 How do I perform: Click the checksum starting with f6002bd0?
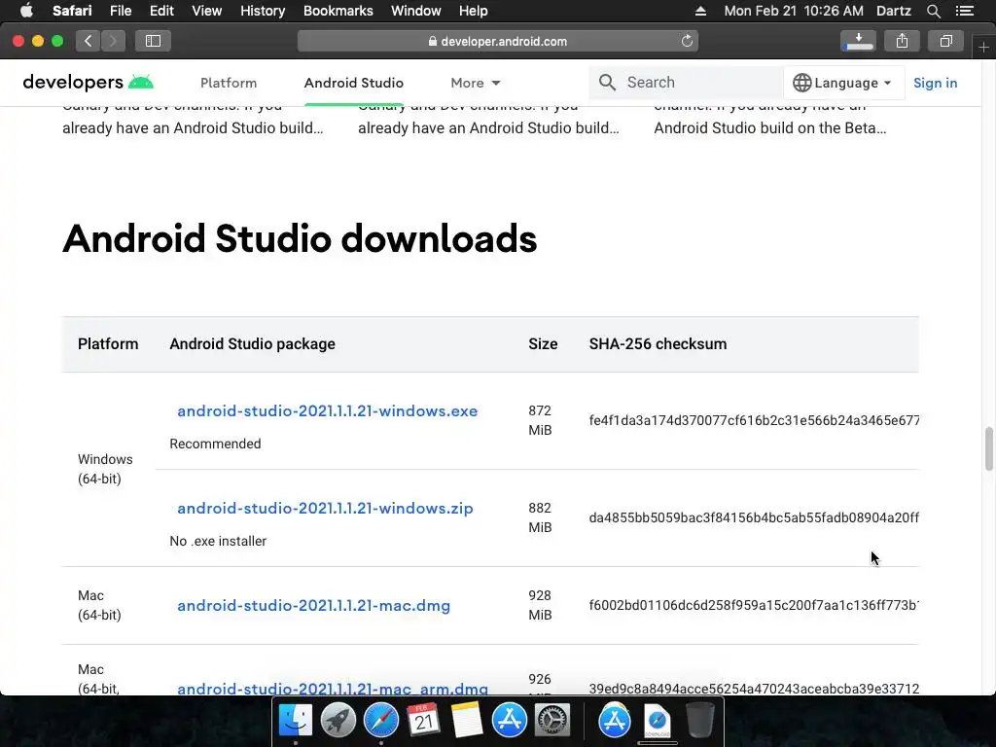point(754,605)
